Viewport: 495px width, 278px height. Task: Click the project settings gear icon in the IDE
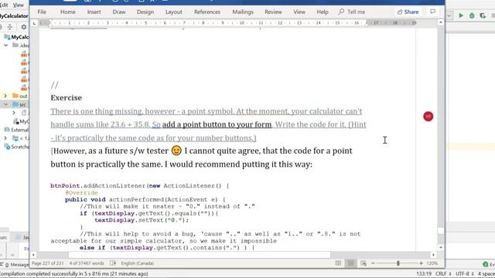tap(24, 27)
